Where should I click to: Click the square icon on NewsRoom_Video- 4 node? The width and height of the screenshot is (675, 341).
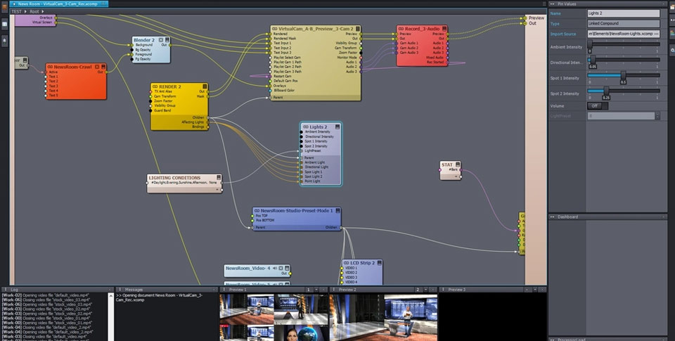coord(281,268)
